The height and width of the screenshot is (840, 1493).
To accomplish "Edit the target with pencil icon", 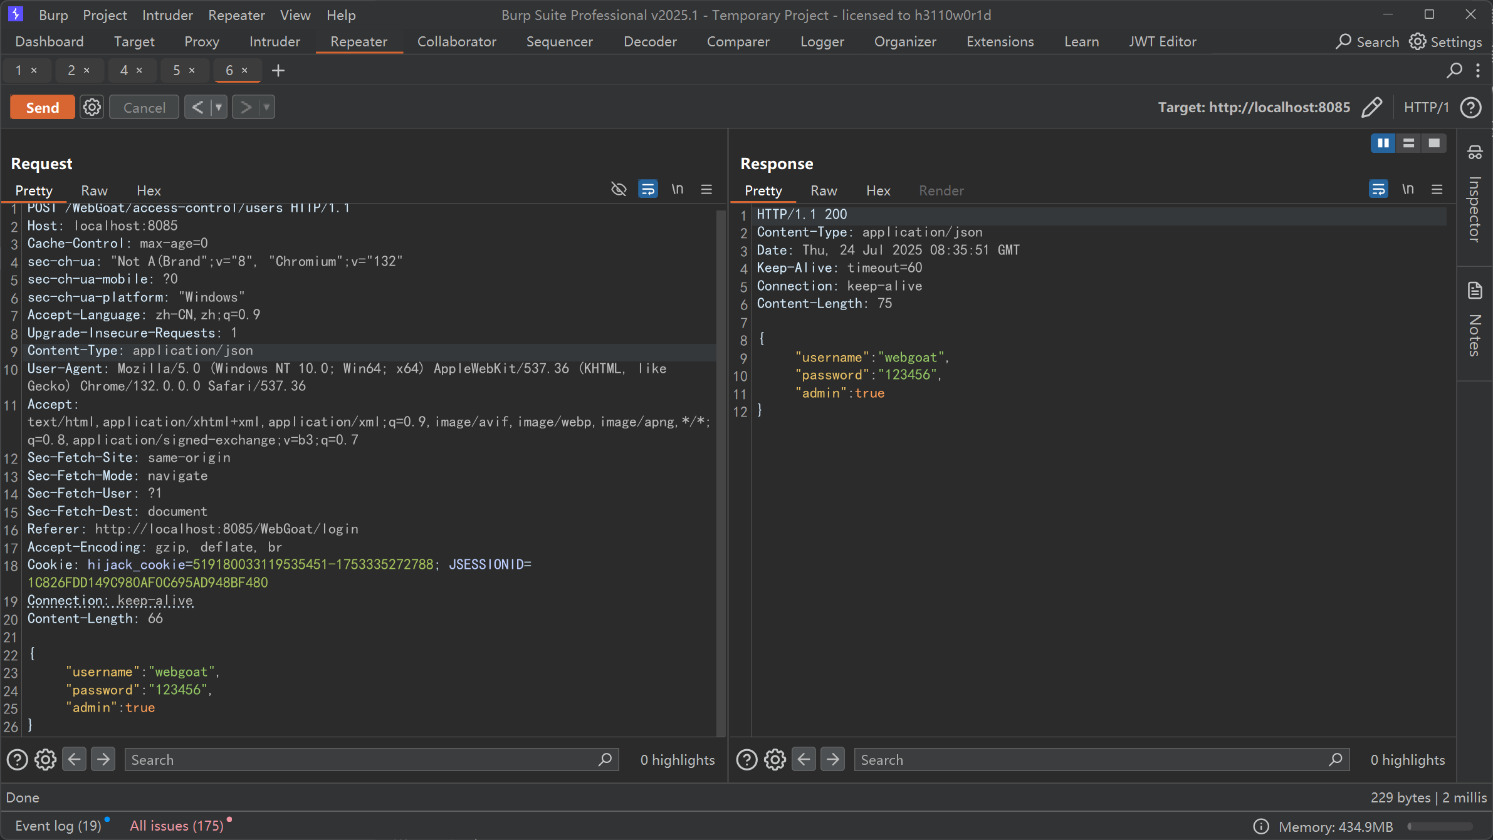I will tap(1371, 107).
